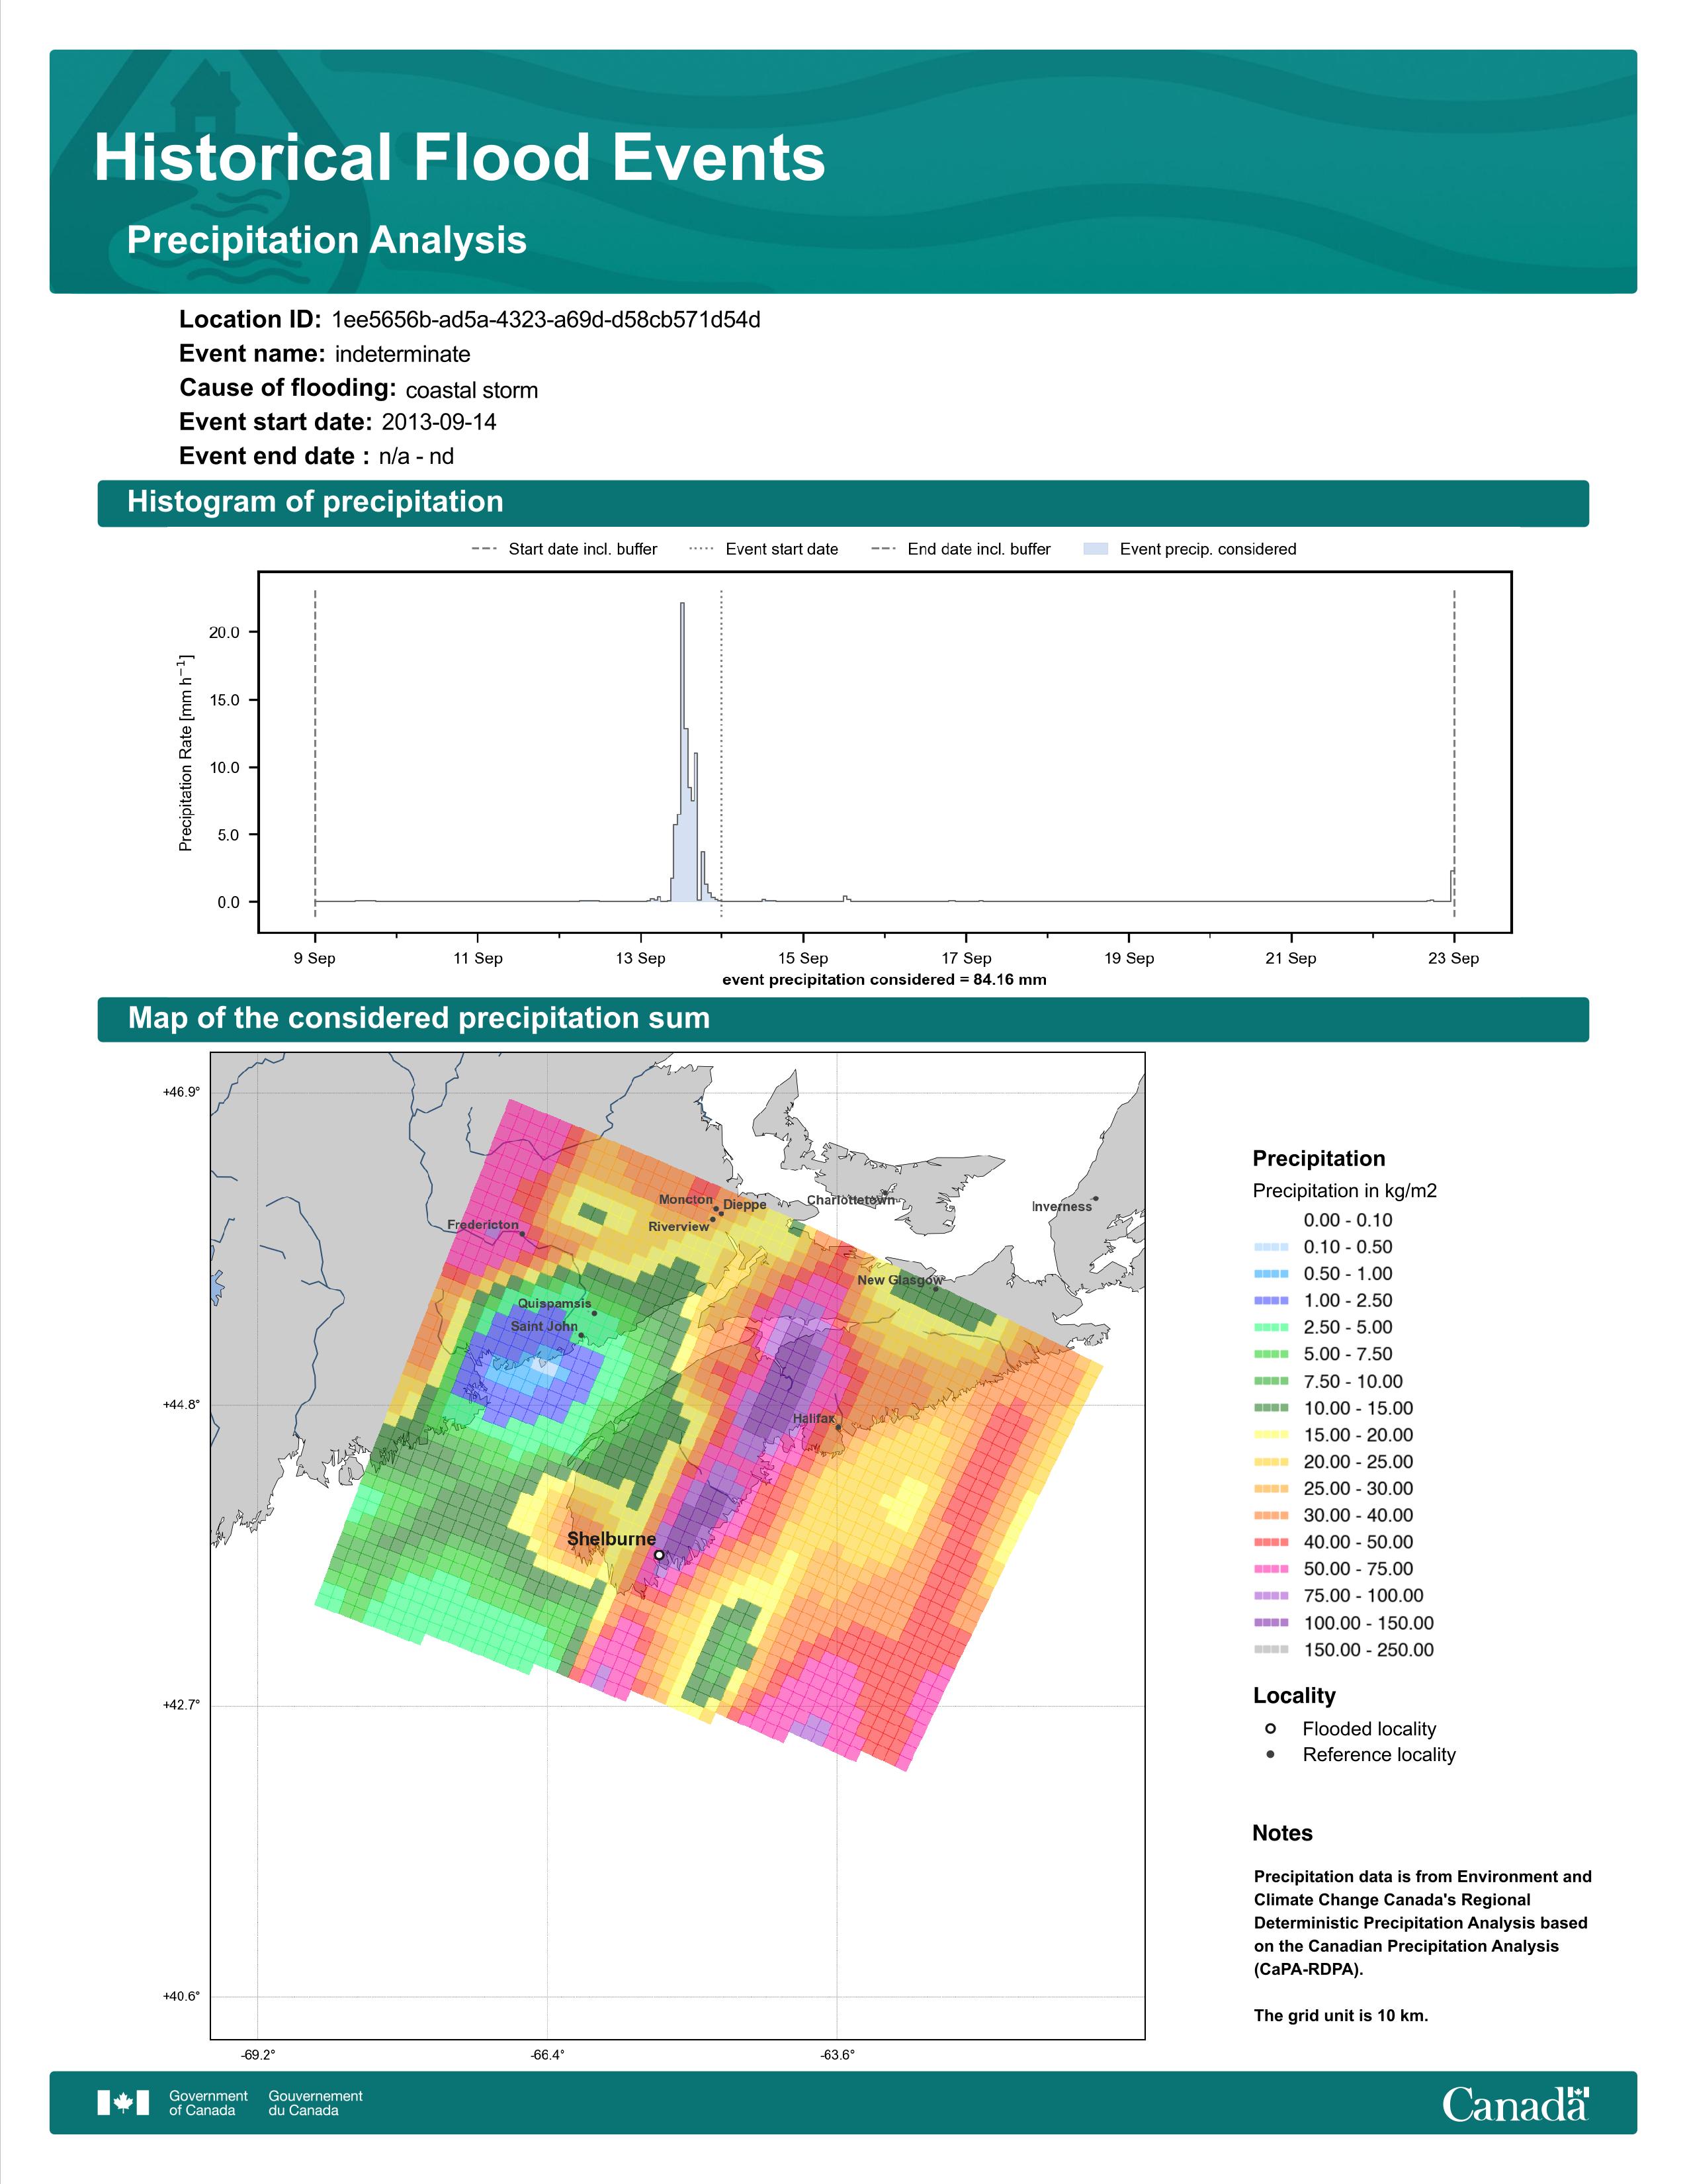Click the Canada wordmark in footer
The image size is (1687, 2184).
pos(1514,2104)
